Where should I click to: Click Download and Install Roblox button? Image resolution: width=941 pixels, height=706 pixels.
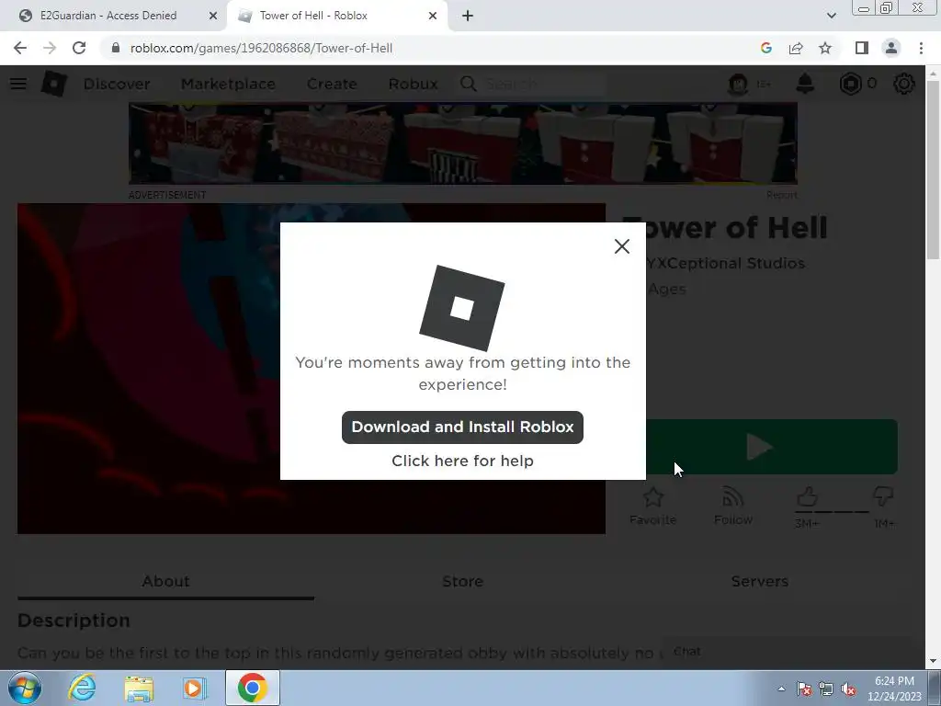[462, 427]
